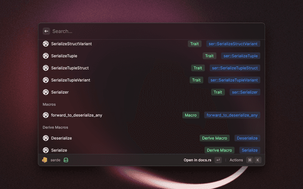The image size is (303, 189).
Task: Click the Rust icon beside SerializeTupleStruct
Action: [x=46, y=68]
